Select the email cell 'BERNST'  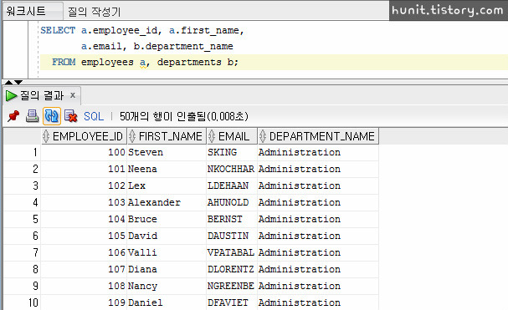click(232, 220)
